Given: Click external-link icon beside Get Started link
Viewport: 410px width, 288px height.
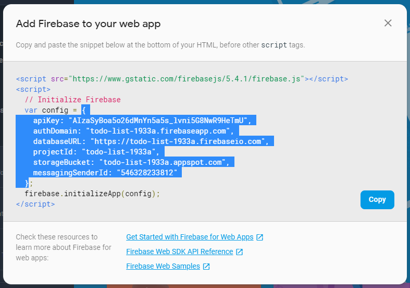Looking at the screenshot, I should (x=259, y=237).
